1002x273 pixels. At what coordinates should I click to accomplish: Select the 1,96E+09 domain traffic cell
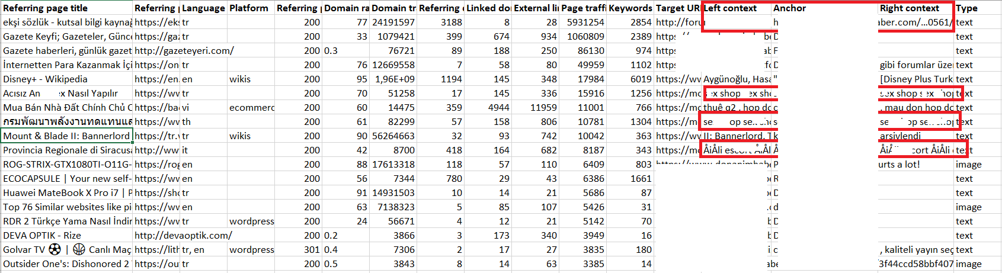point(393,79)
